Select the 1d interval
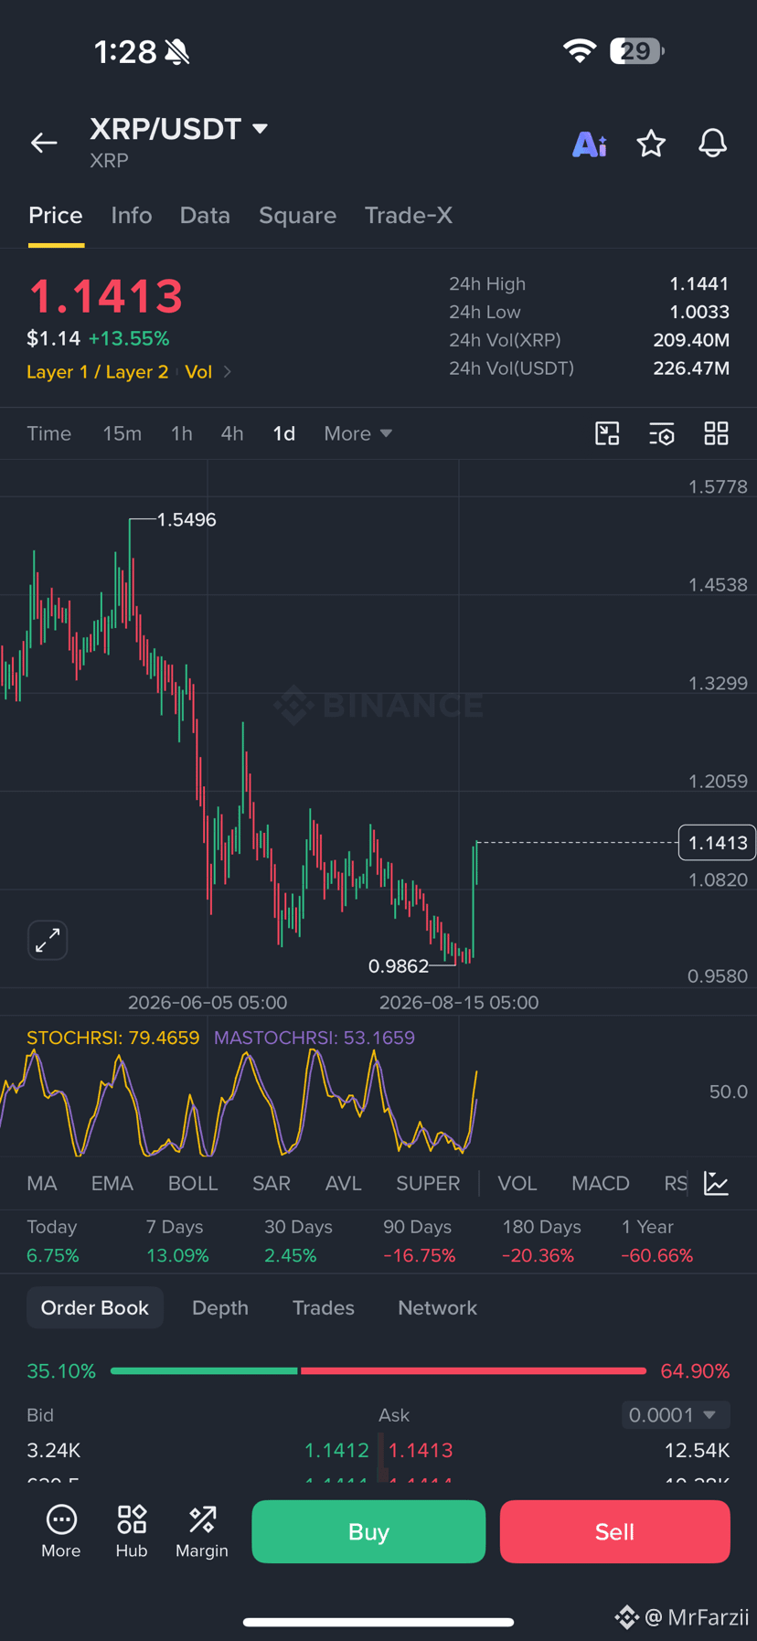The image size is (757, 1641). (284, 433)
